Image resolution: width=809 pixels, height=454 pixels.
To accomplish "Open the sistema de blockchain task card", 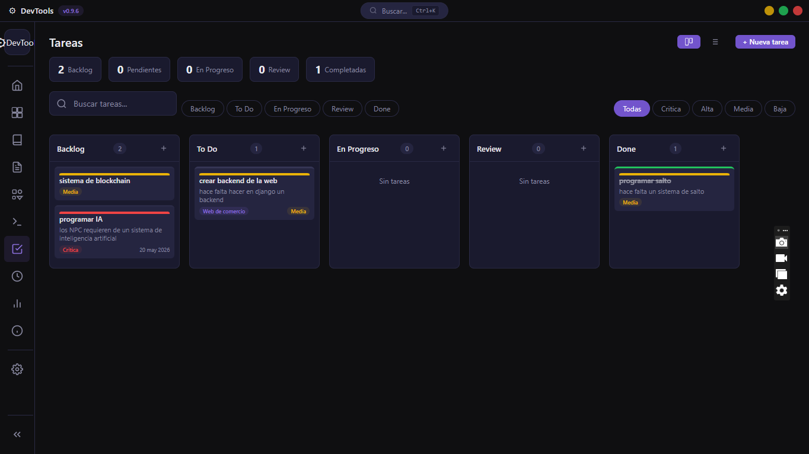I will [x=114, y=184].
